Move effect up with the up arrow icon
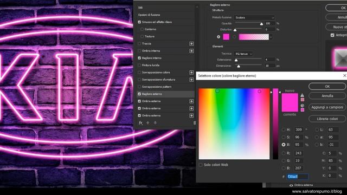This screenshot has width=347, height=195. click(148, 123)
